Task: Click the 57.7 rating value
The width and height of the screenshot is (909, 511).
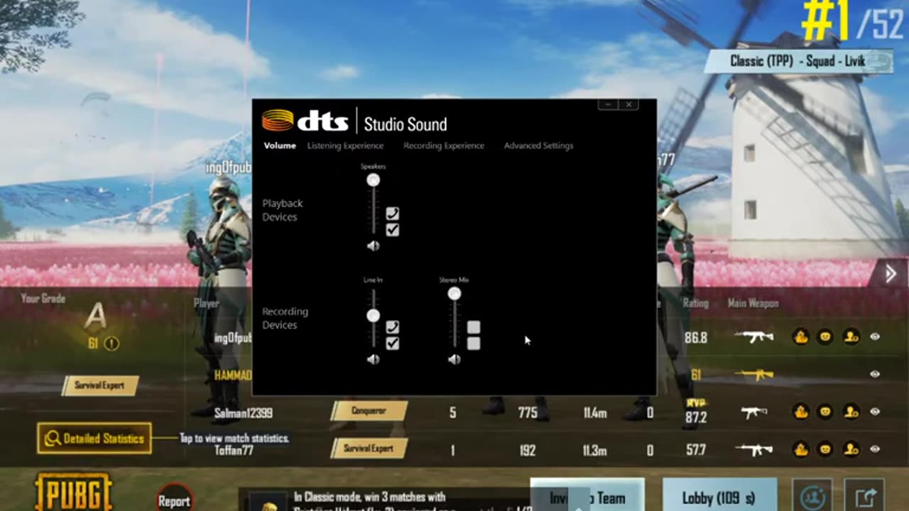Action: coord(696,450)
